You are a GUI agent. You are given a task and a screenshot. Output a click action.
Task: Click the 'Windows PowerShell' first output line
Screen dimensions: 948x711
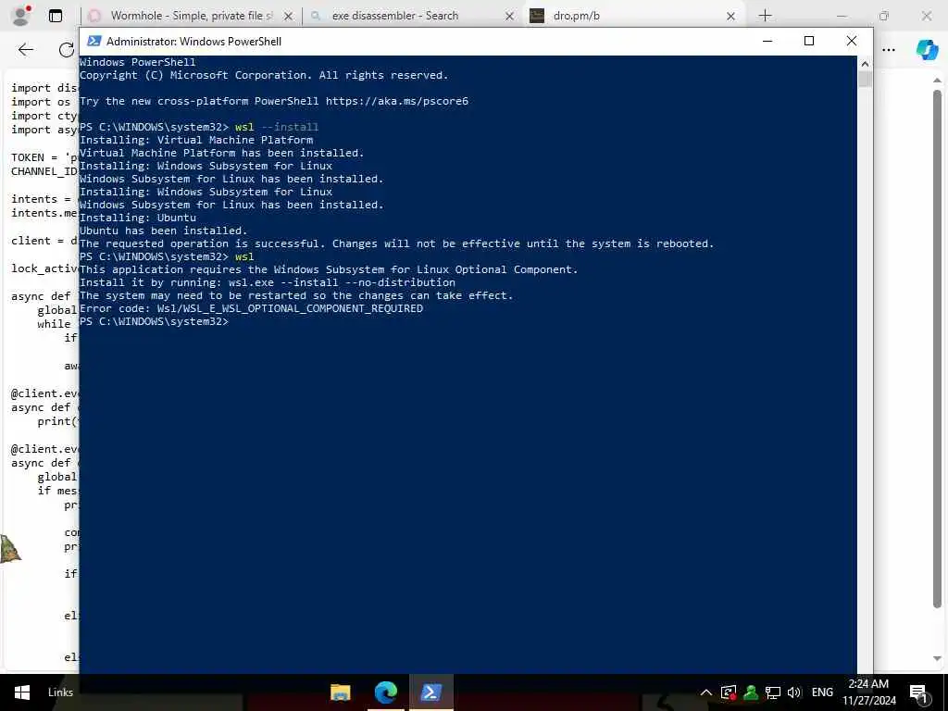[x=138, y=62]
